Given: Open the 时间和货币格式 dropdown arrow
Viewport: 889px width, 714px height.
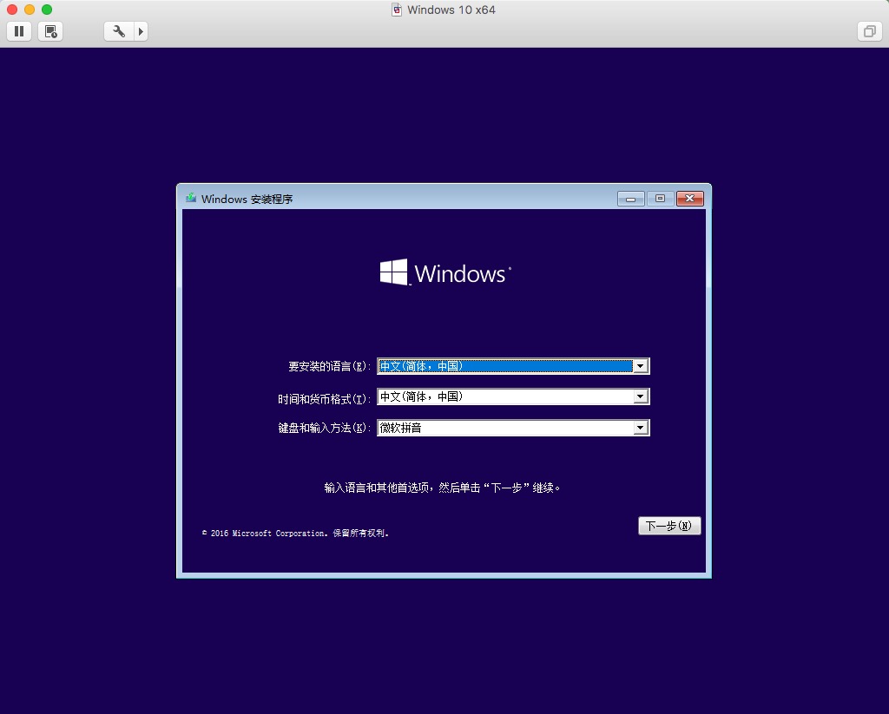Looking at the screenshot, I should pos(641,396).
